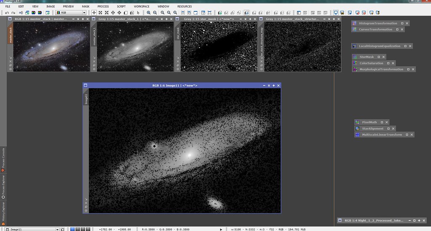Expand the RGB channel display dropdown
431x231 pixels.
click(84, 13)
